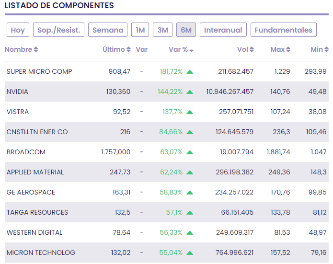Switch to the Hoy tab
The width and height of the screenshot is (333, 264).
point(18,30)
